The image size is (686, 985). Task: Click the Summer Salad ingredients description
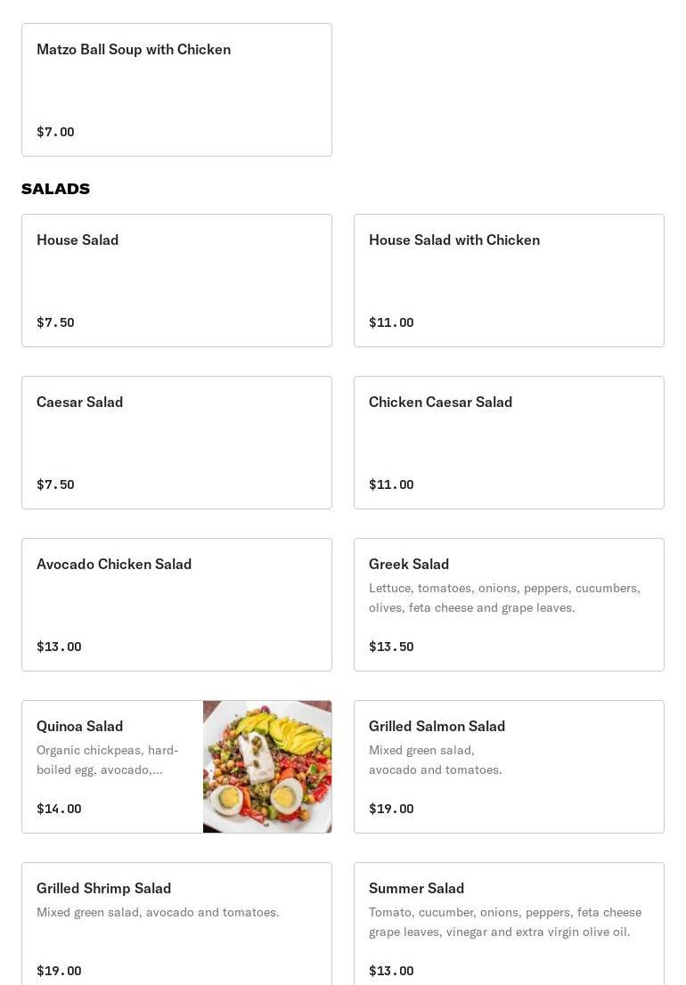pyautogui.click(x=504, y=922)
